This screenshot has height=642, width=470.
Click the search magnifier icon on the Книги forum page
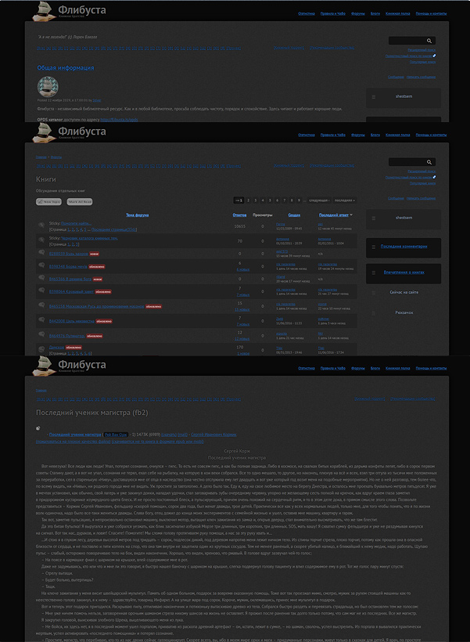(429, 162)
